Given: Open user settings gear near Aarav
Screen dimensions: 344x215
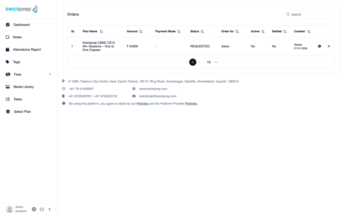Looking at the screenshot, I should pos(34,209).
